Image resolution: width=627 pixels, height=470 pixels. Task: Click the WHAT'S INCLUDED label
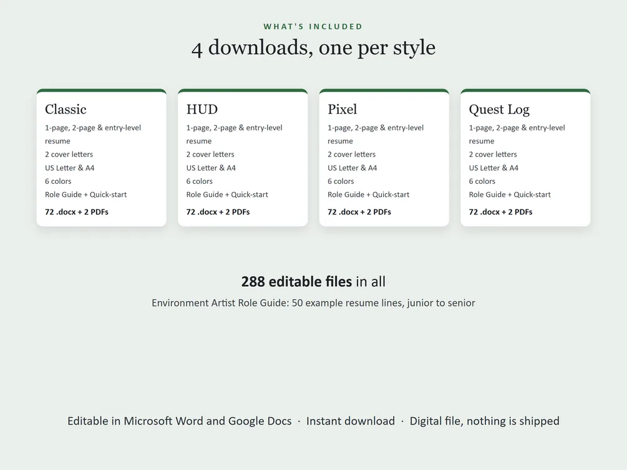(x=313, y=27)
